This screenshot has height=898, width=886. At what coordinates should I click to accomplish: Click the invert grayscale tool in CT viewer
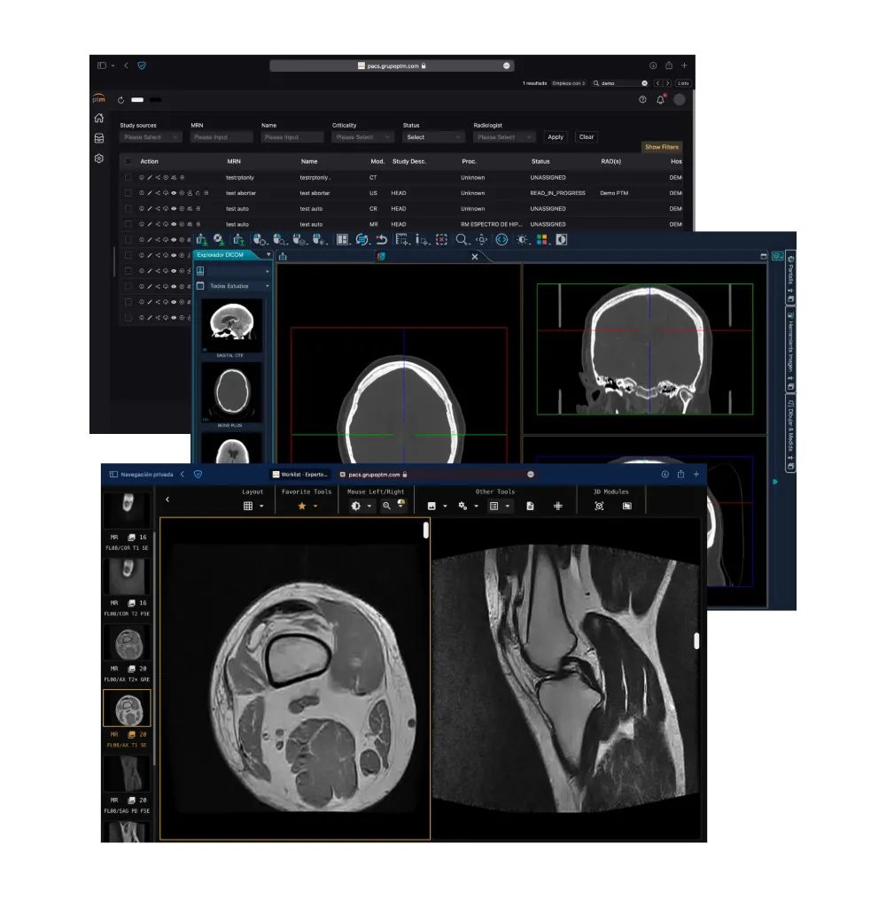[562, 239]
